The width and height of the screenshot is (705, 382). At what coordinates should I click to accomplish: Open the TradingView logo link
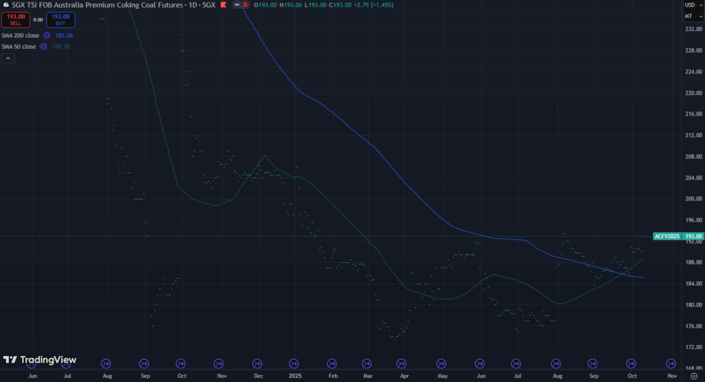click(x=40, y=360)
